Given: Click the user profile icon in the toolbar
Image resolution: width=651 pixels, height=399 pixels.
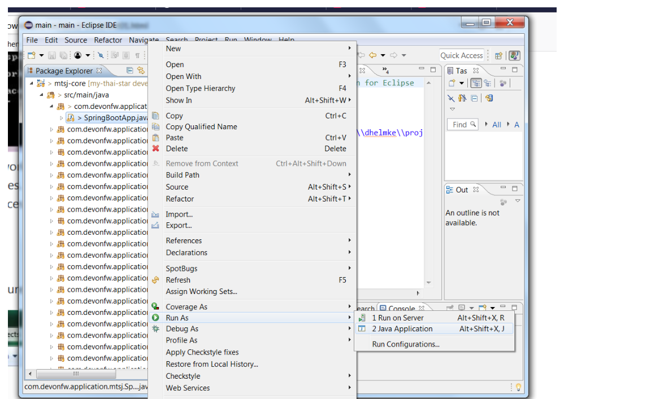Looking at the screenshot, I should click(x=77, y=55).
